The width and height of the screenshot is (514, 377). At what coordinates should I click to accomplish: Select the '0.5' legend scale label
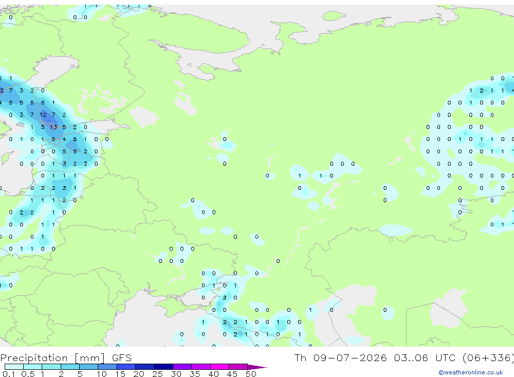pos(28,374)
